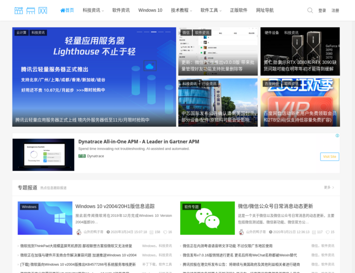This screenshot has width=355, height=273.
Task: Click author avatar under WeChat topic
Action: [241, 232]
